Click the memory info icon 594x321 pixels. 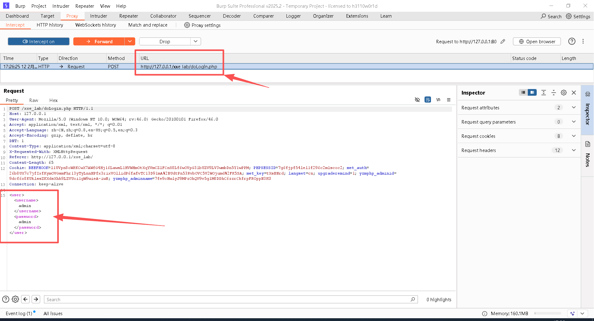coord(484,313)
